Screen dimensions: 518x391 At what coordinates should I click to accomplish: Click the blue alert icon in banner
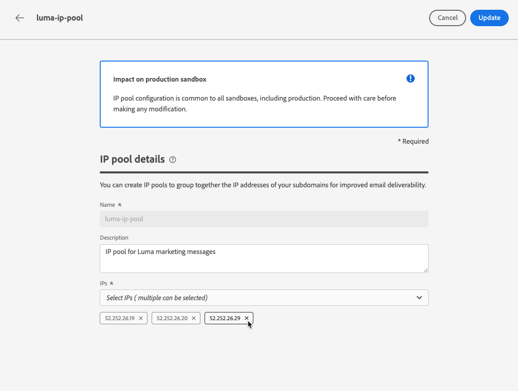[410, 79]
